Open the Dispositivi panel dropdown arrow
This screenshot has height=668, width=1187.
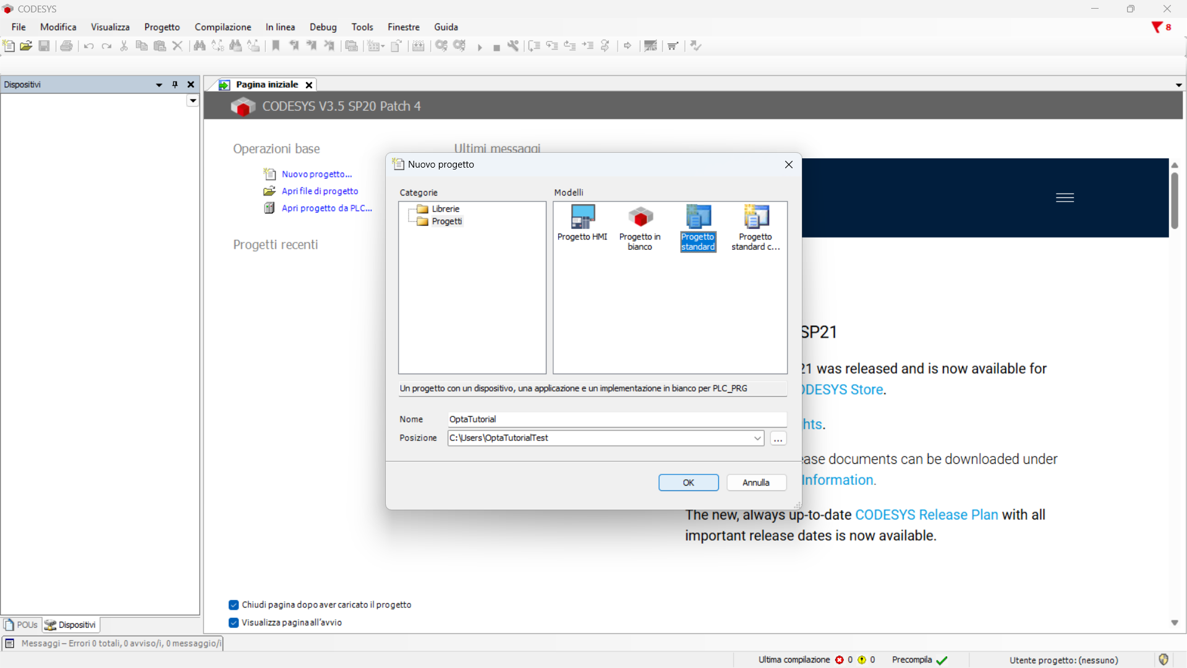[x=159, y=85]
